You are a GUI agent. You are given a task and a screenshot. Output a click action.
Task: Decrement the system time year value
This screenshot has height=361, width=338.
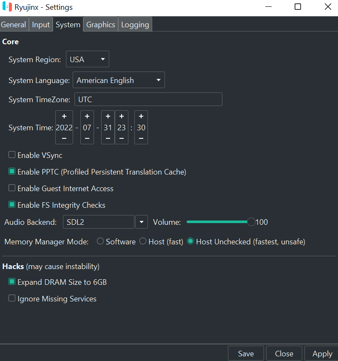click(64, 138)
